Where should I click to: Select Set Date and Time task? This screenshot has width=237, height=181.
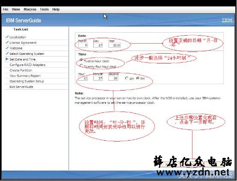[x=23, y=59]
